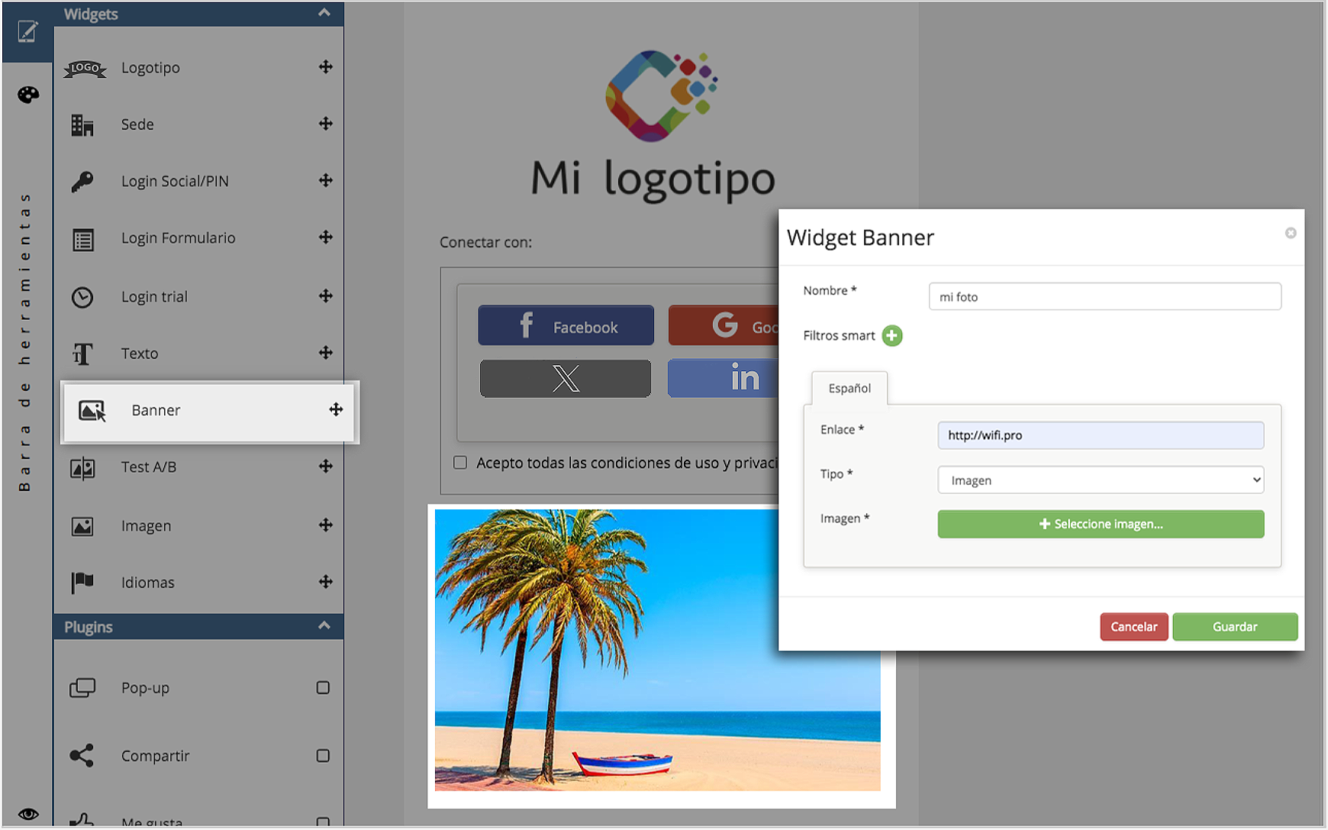Open the Tipo dropdown showing Imagen
1328x830 pixels.
coord(1100,480)
